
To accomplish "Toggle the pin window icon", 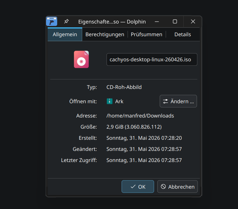I will pyautogui.click(x=66, y=21).
